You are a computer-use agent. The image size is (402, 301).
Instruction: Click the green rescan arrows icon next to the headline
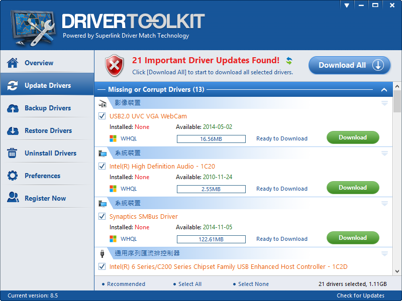[x=289, y=61]
